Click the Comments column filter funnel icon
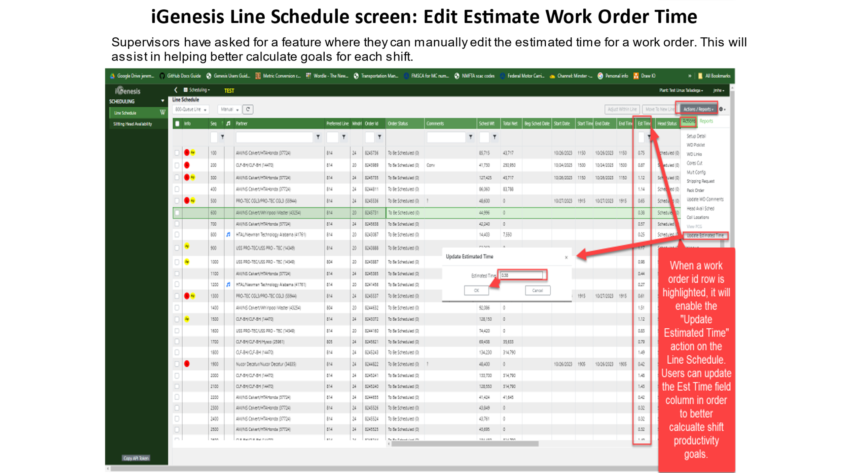 point(471,137)
